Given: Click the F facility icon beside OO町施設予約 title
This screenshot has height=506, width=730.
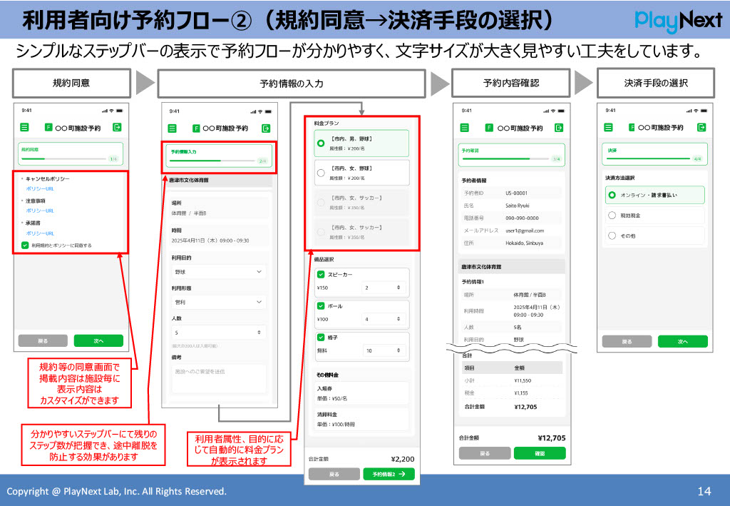Looking at the screenshot, I should point(48,128).
